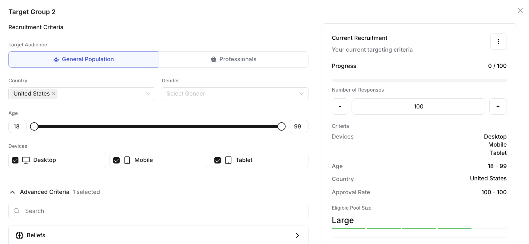The height and width of the screenshot is (244, 529).
Task: Click the maximum age slider handle
Action: point(281,127)
